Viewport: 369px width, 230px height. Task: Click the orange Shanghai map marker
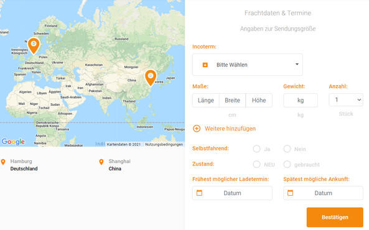151,77
